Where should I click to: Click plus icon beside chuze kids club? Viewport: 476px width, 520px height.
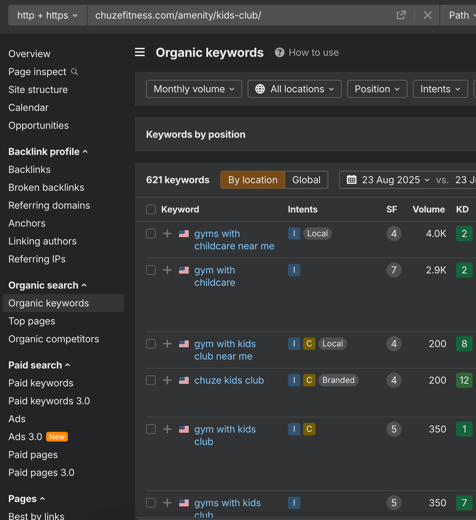click(167, 380)
